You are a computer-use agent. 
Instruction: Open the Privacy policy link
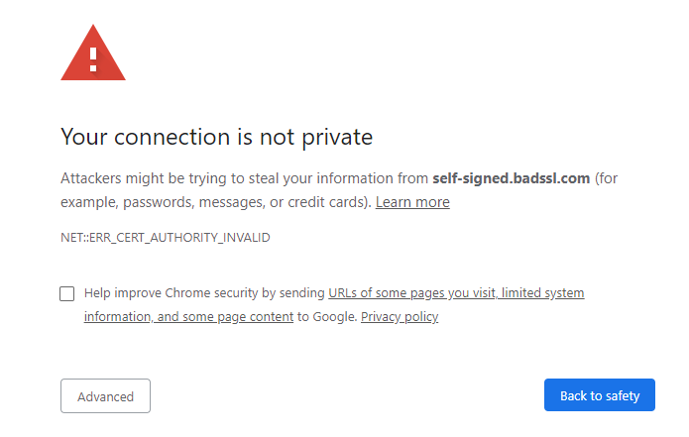click(x=400, y=317)
